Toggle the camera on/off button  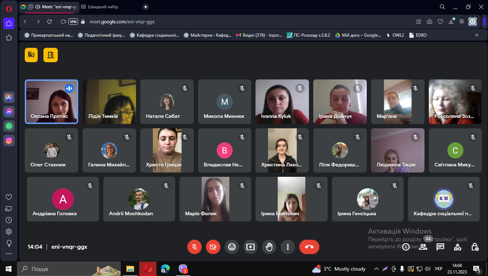(213, 247)
